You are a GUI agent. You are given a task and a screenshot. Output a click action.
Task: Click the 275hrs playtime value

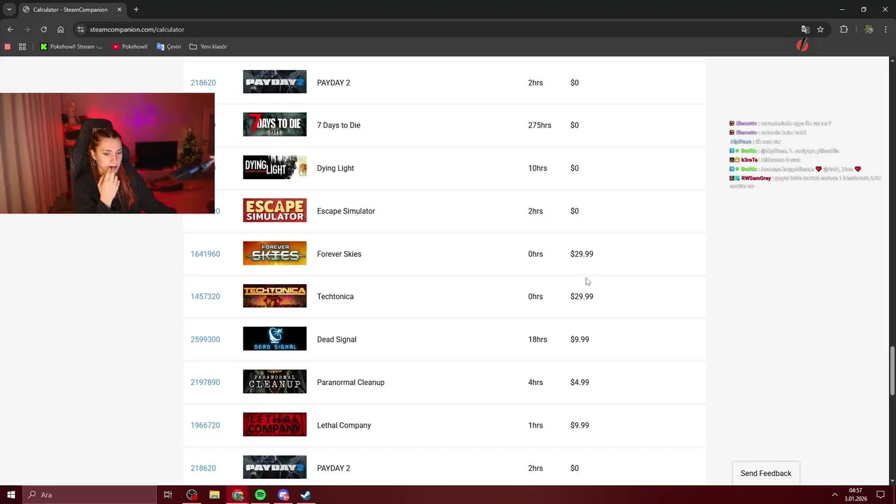tap(540, 125)
